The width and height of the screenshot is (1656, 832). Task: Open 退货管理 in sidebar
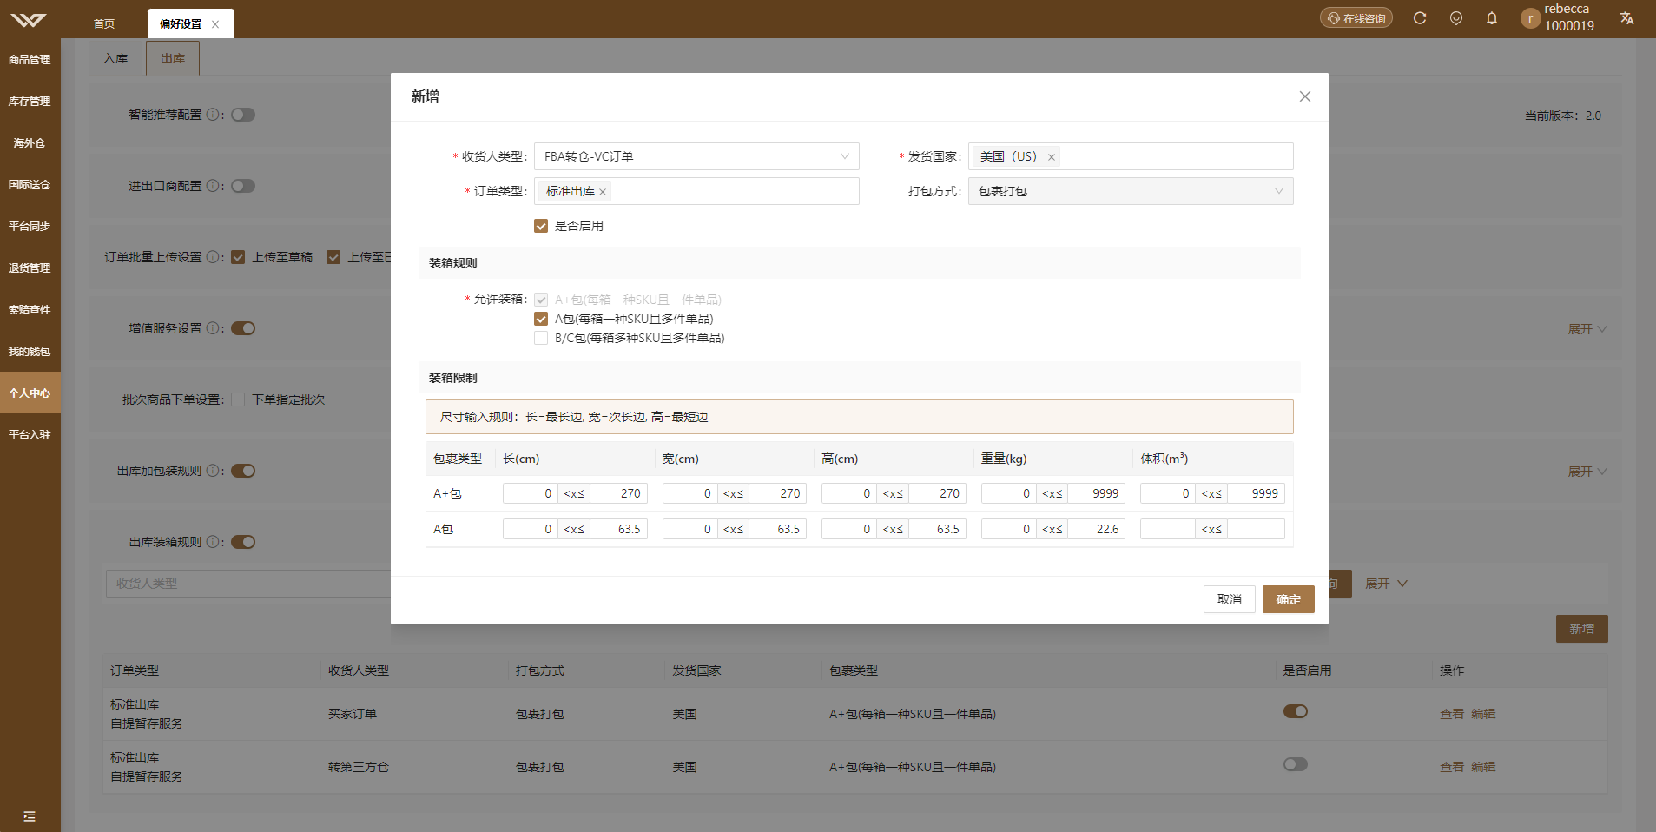click(x=30, y=268)
